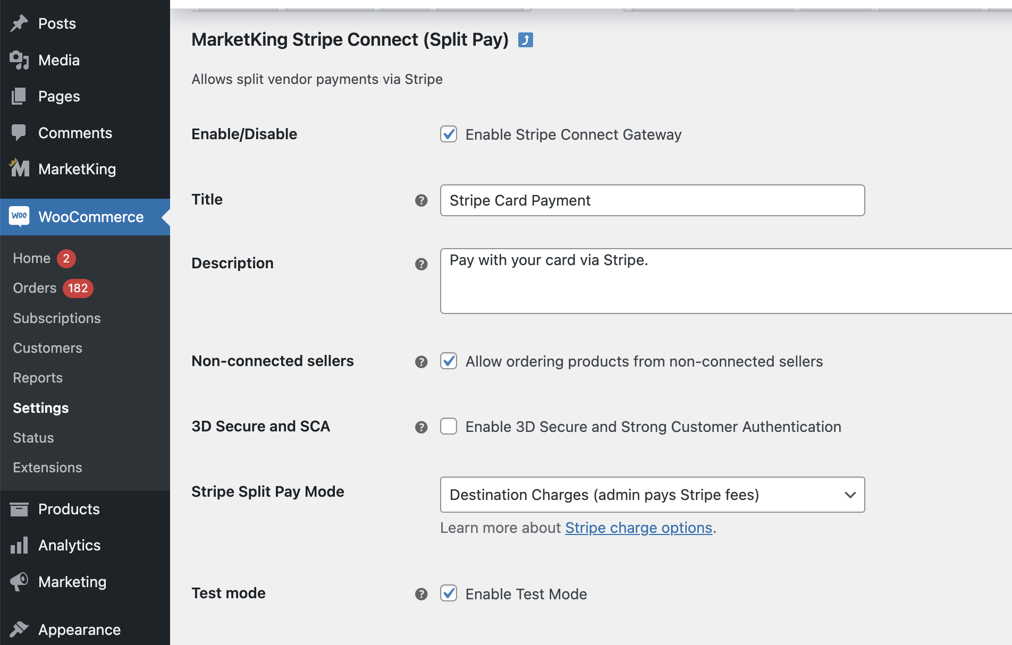This screenshot has height=645, width=1012.
Task: Open Media menu in sidebar
Action: point(85,60)
